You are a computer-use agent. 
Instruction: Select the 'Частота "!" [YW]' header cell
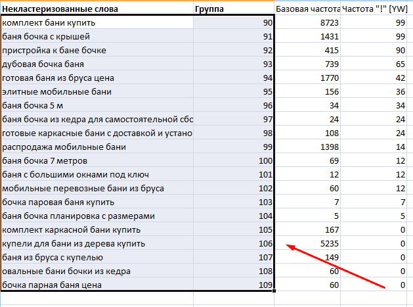click(x=374, y=9)
